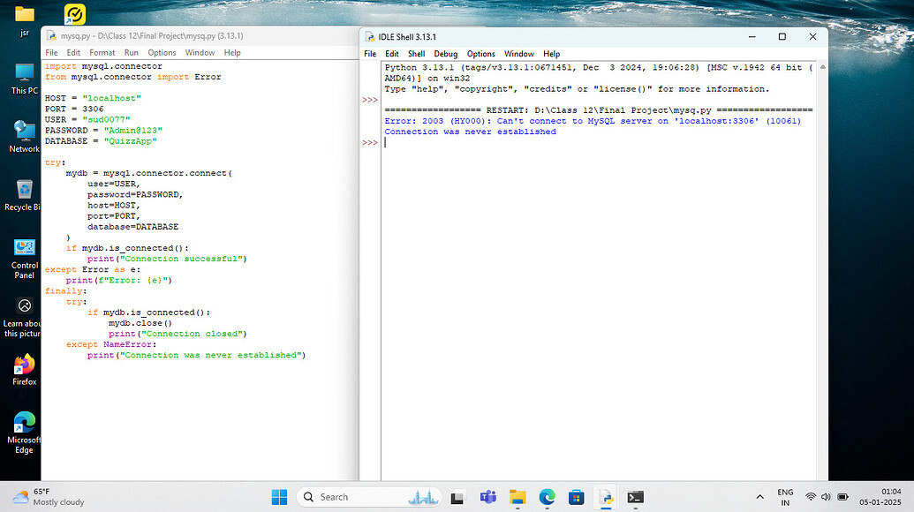Viewport: 914px width, 512px height.
Task: Click the IDLE Shell scrollbar up arrow
Action: [x=822, y=65]
